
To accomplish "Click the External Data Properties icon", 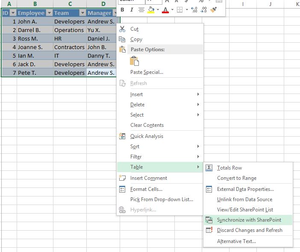I will (x=209, y=189).
